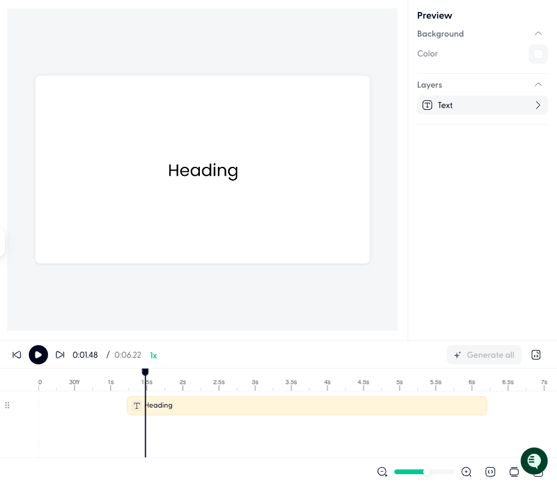The height and width of the screenshot is (482, 557).
Task: Open the background Color swatch
Action: coord(538,54)
